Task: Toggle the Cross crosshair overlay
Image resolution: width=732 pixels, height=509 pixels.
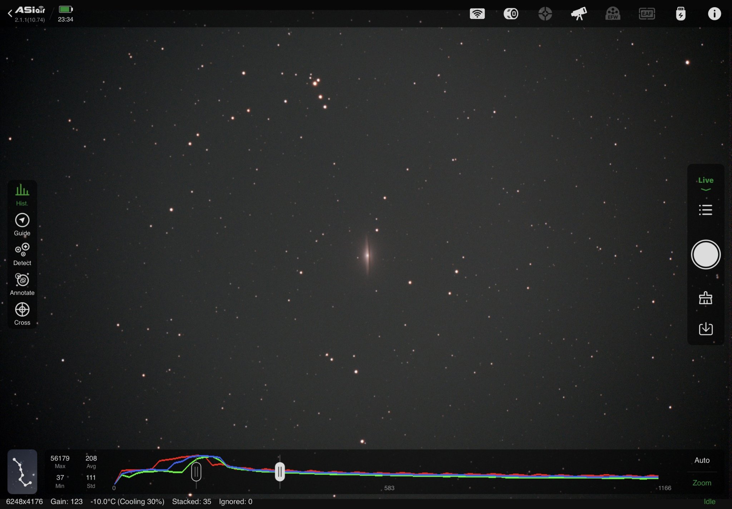Action: tap(22, 314)
